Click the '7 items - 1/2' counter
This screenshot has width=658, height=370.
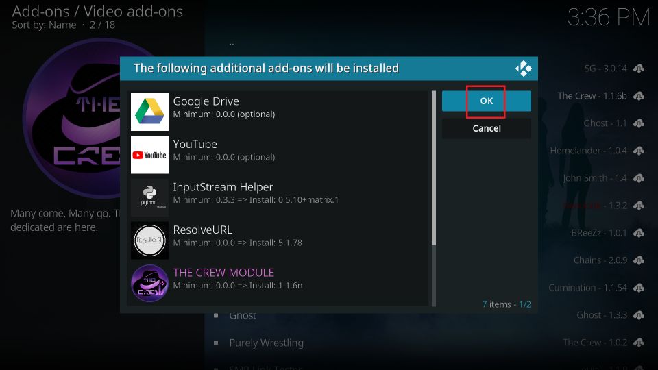[x=507, y=304]
